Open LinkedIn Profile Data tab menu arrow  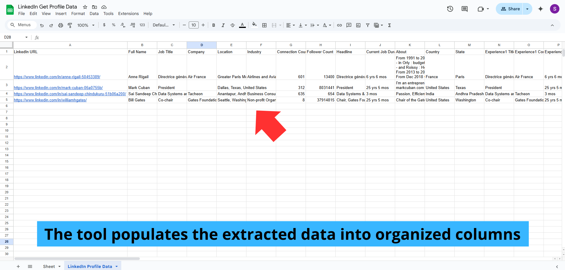point(117,266)
